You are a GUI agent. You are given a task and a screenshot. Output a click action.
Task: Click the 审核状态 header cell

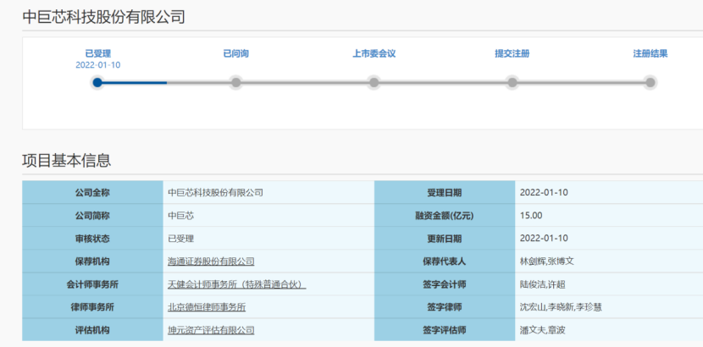(x=92, y=239)
